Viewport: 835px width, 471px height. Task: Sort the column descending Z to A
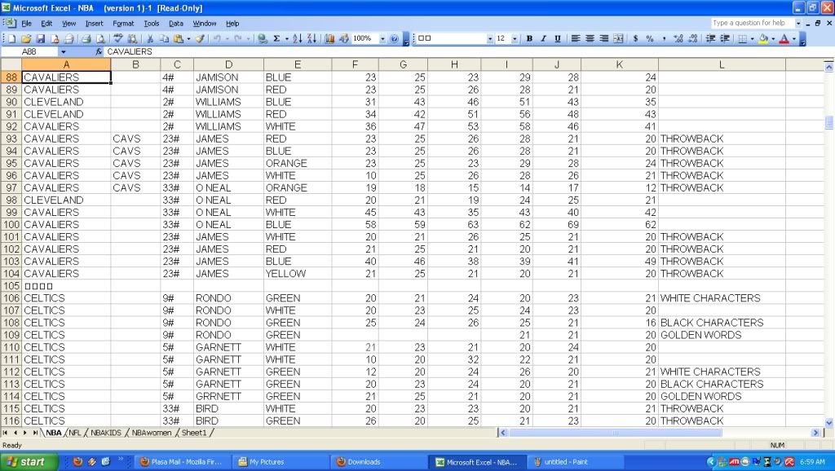(x=312, y=38)
